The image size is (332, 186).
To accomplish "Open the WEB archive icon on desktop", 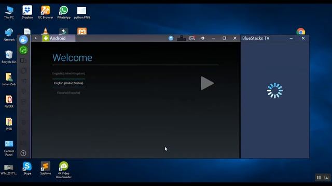I will [x=9, y=124].
